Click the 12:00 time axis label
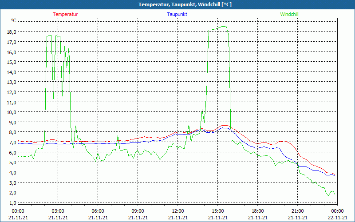Screen dimensions: 355x222 pyautogui.click(x=178, y=211)
